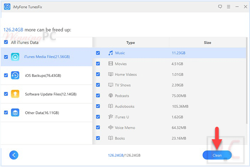Close the TunesFix window
Viewport: 250px width, 167px height.
click(245, 6)
